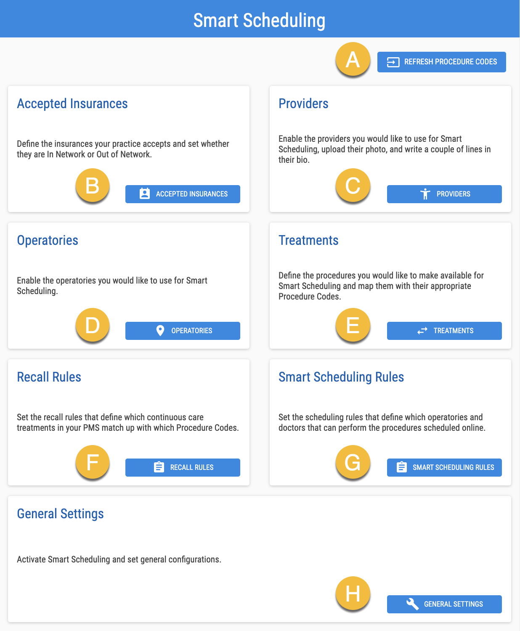Select the yellow circle marker A
Image resolution: width=520 pixels, height=631 pixels.
(353, 59)
